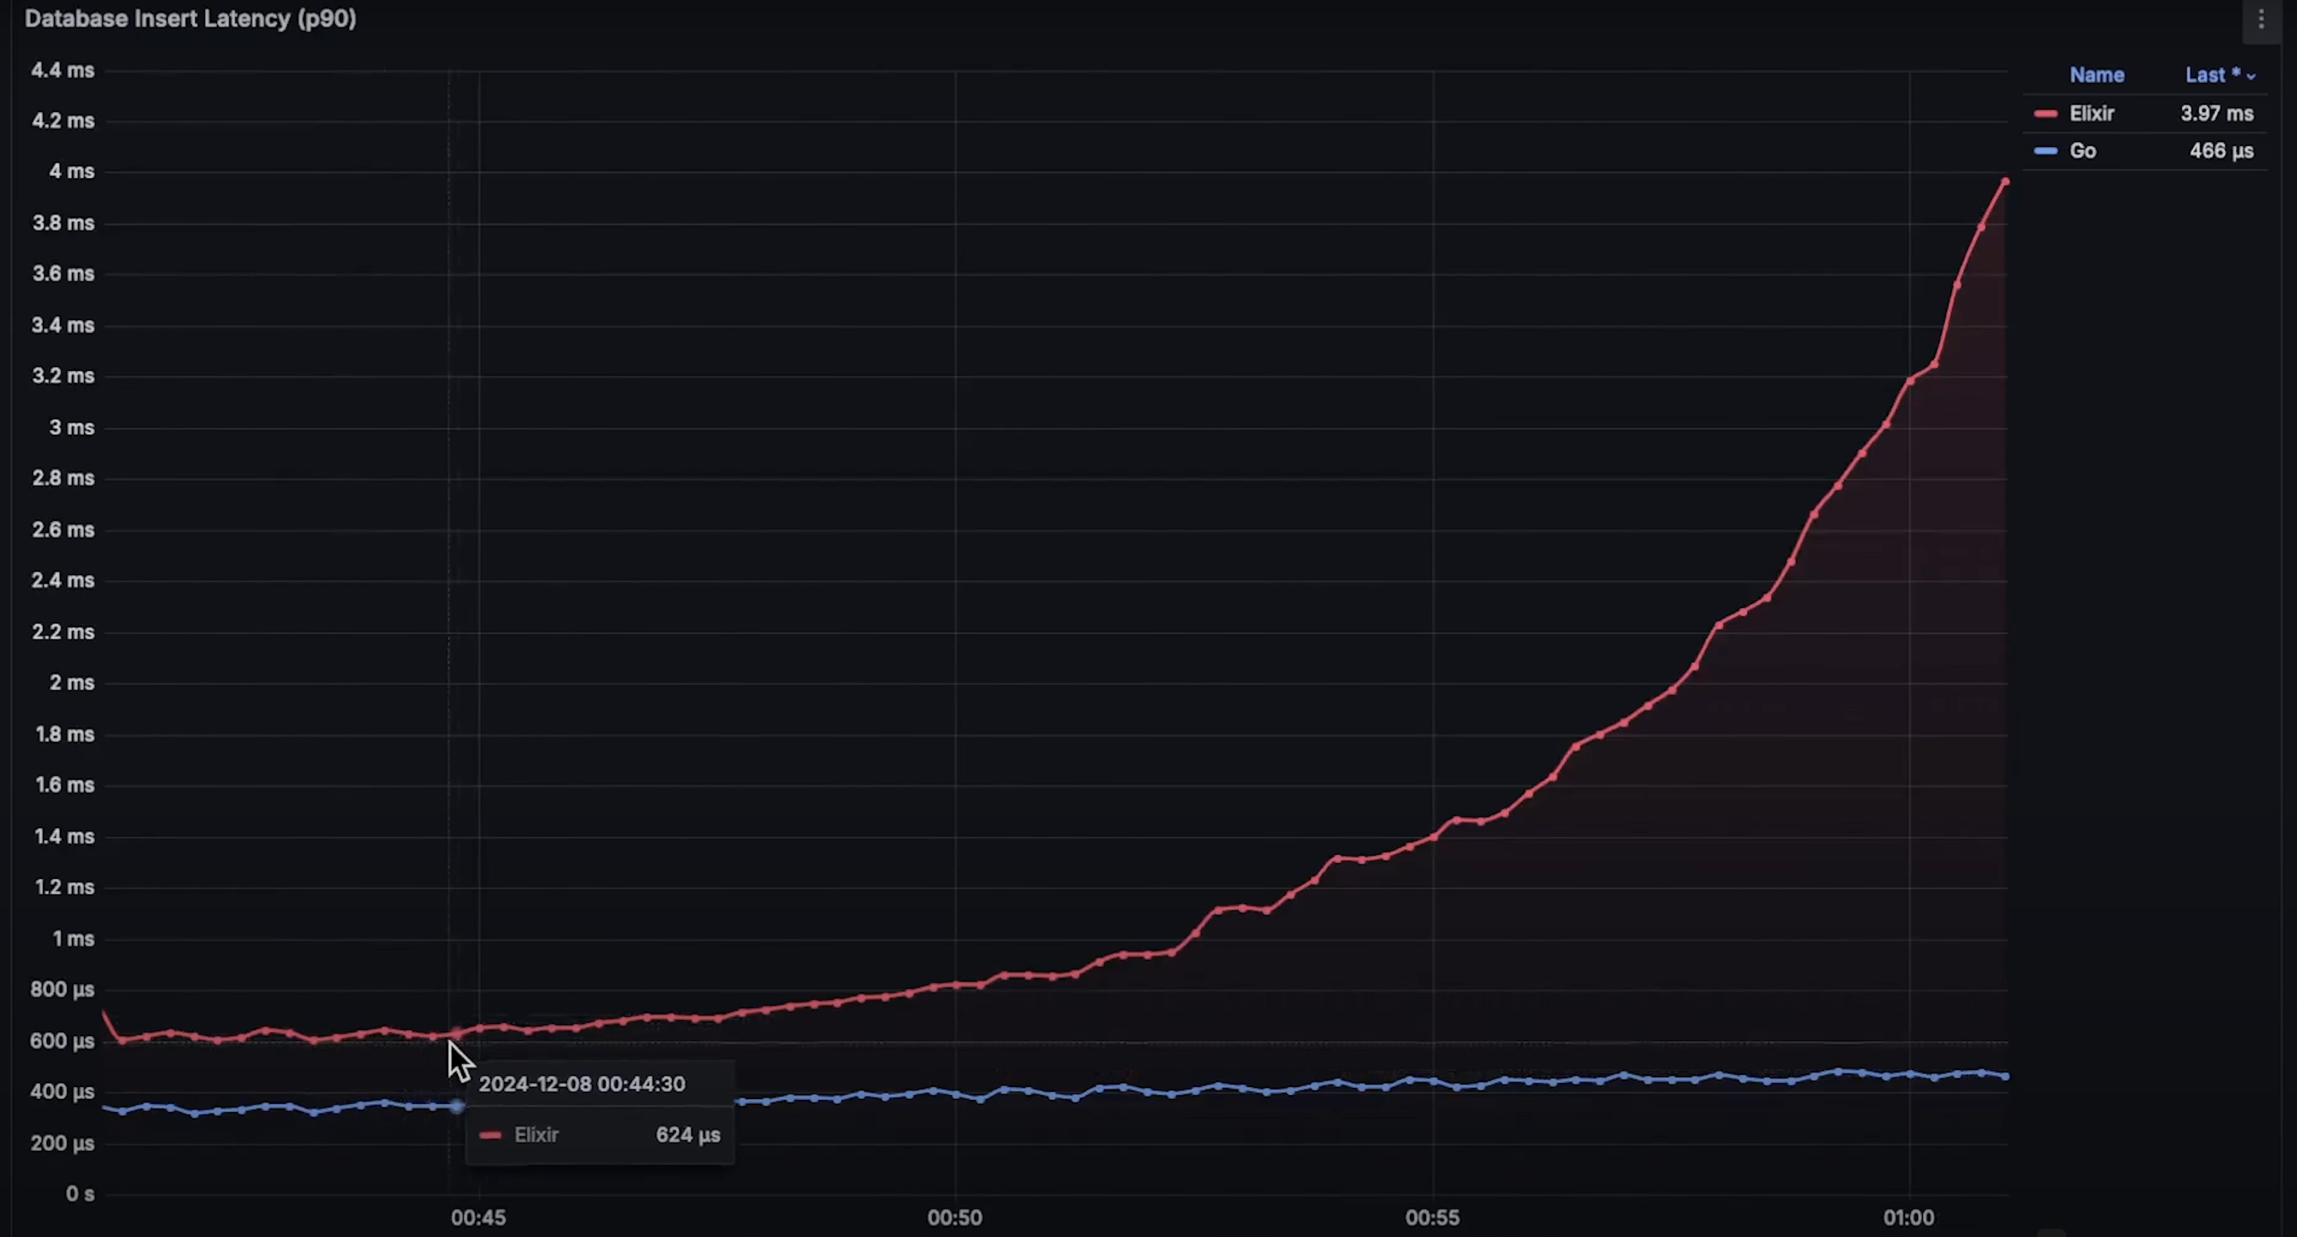Click the 4 ms y-axis label
This screenshot has width=2297, height=1237.
pyautogui.click(x=71, y=171)
